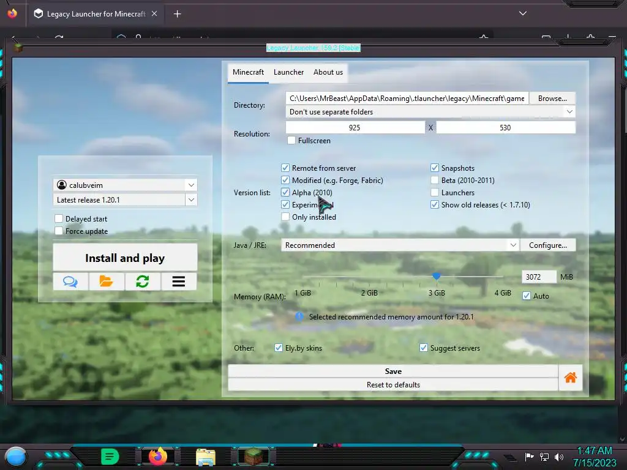Click the Action Center flag tray icon

tap(529, 457)
